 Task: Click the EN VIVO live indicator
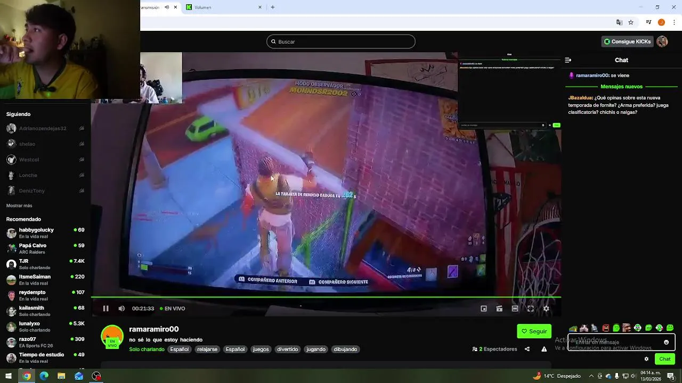173,309
